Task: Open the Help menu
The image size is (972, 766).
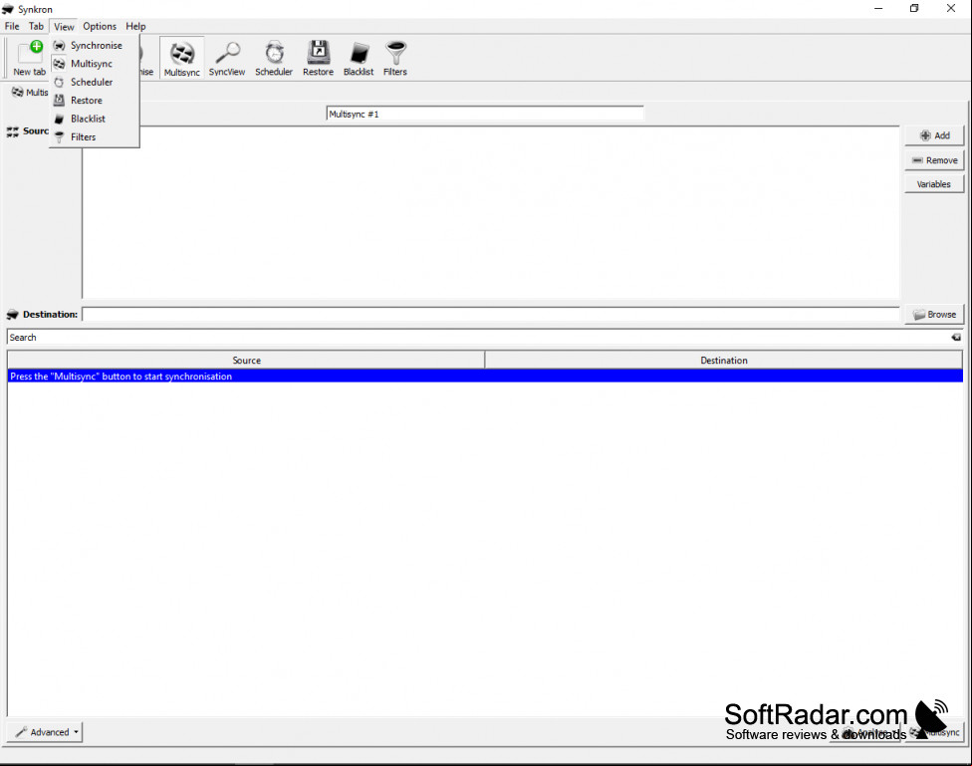Action: pyautogui.click(x=135, y=26)
